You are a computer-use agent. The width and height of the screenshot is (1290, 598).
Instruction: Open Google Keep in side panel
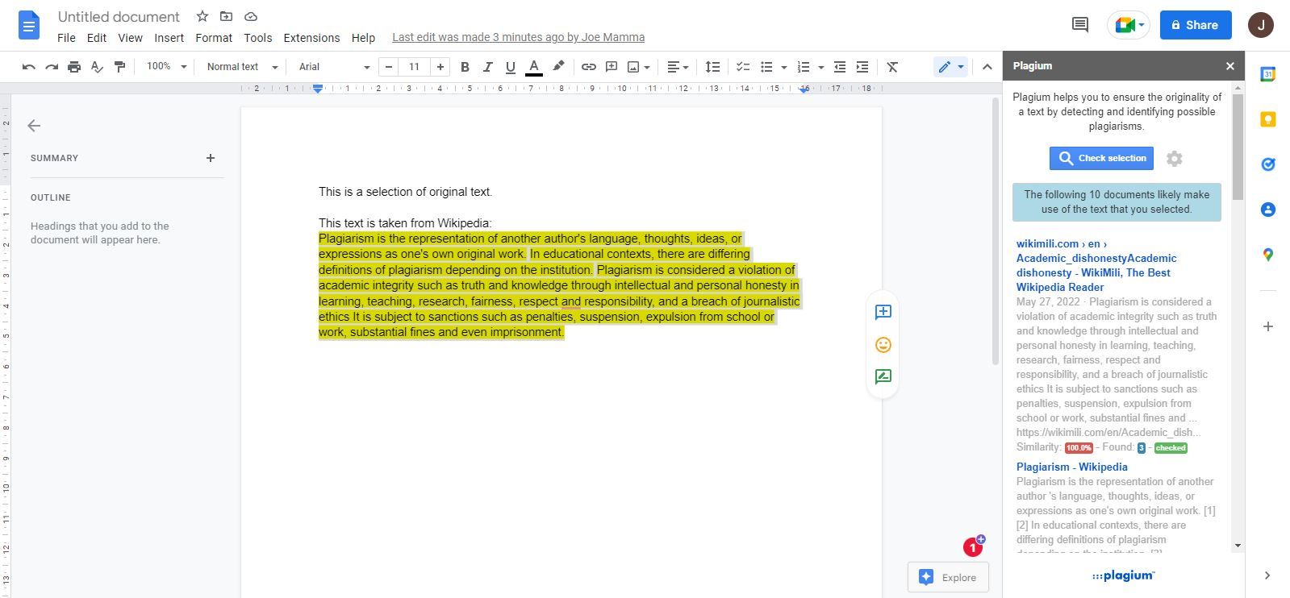(x=1268, y=119)
